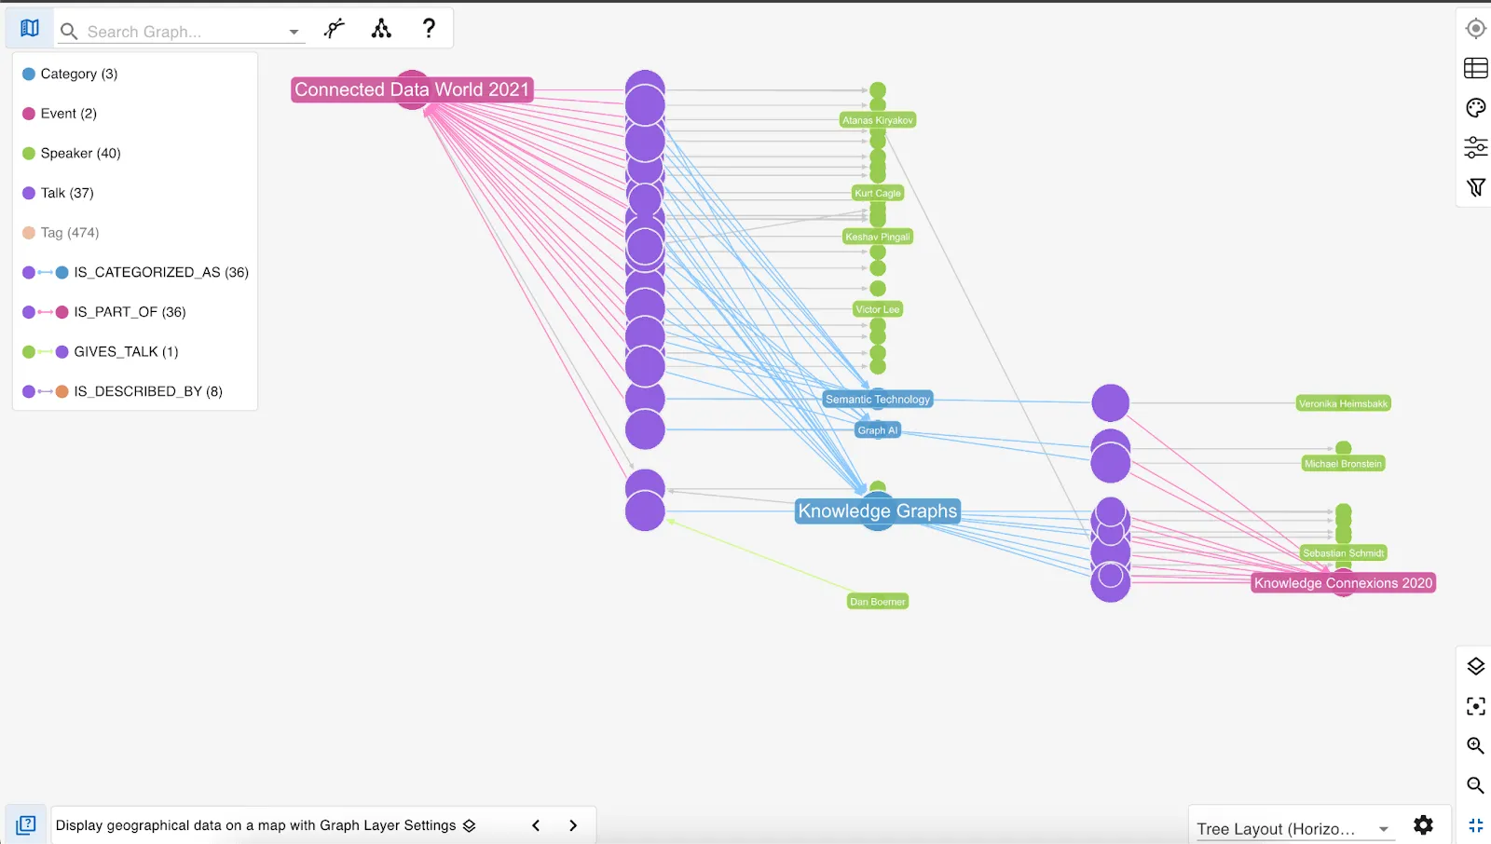Show the previous tip
Viewport: 1491px width, 844px height.
click(536, 825)
